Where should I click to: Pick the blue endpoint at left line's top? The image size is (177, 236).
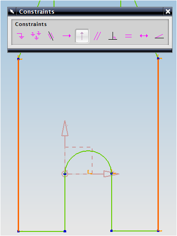[x=19, y=59]
